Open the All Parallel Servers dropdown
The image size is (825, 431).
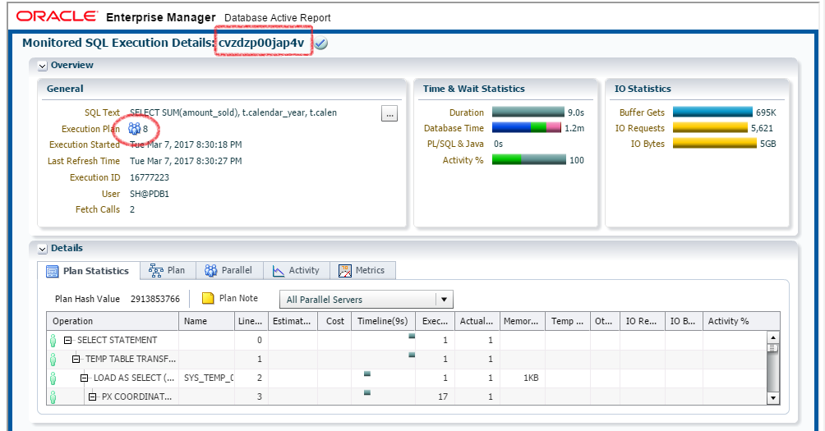coord(444,300)
